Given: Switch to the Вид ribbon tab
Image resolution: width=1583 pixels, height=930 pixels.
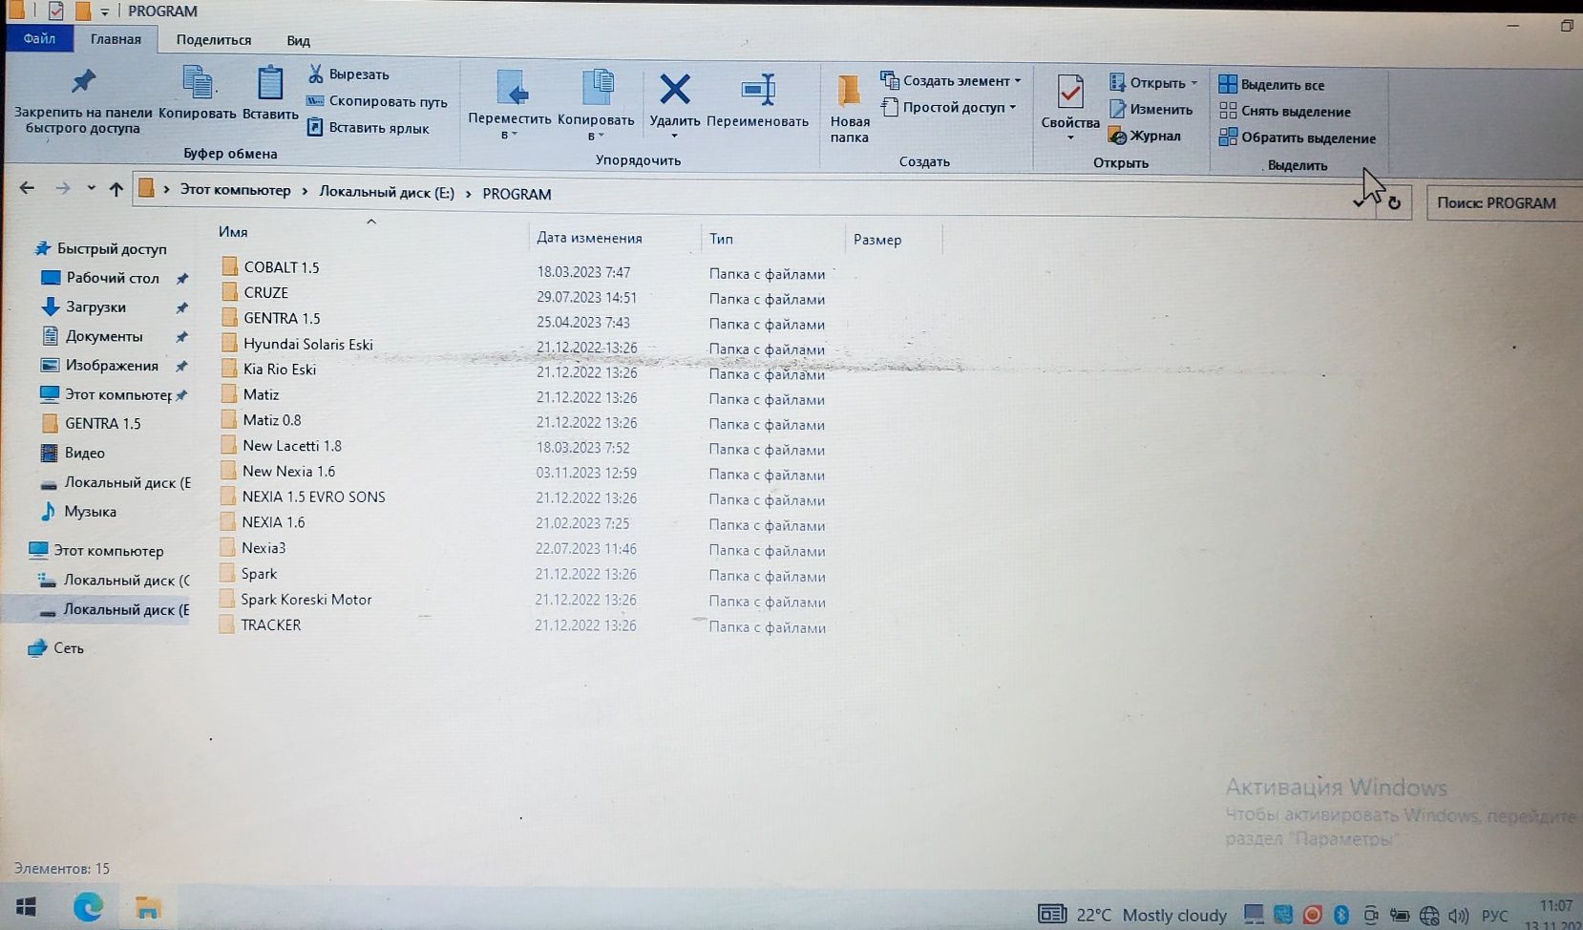Looking at the screenshot, I should [x=298, y=41].
